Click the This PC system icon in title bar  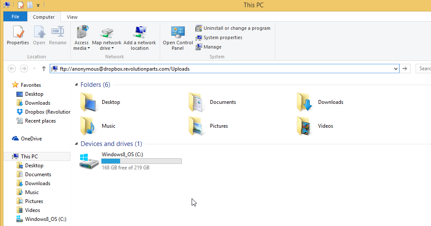click(x=7, y=5)
